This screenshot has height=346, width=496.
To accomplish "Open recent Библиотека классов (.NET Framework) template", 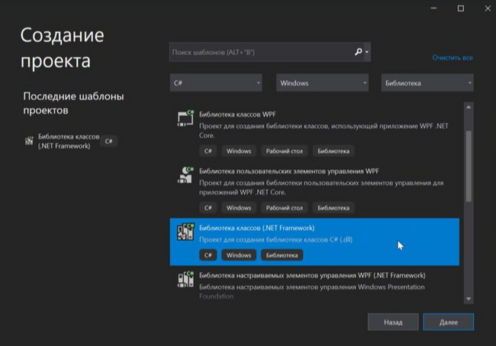I will 65,142.
